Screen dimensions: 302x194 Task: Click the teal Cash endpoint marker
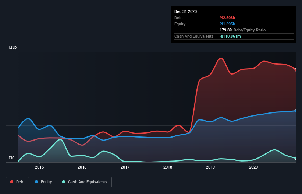coord(296,158)
